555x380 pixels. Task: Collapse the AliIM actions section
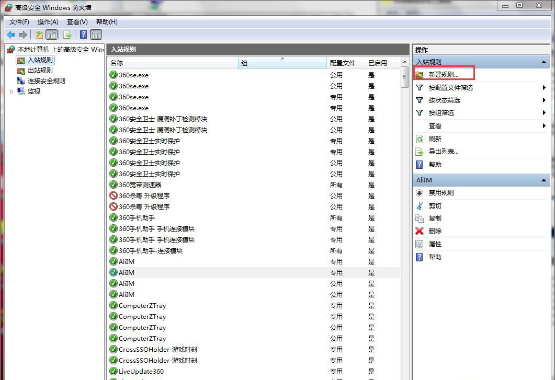[x=543, y=180]
